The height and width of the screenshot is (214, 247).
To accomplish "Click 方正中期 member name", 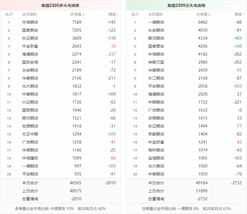I will click(30, 134).
